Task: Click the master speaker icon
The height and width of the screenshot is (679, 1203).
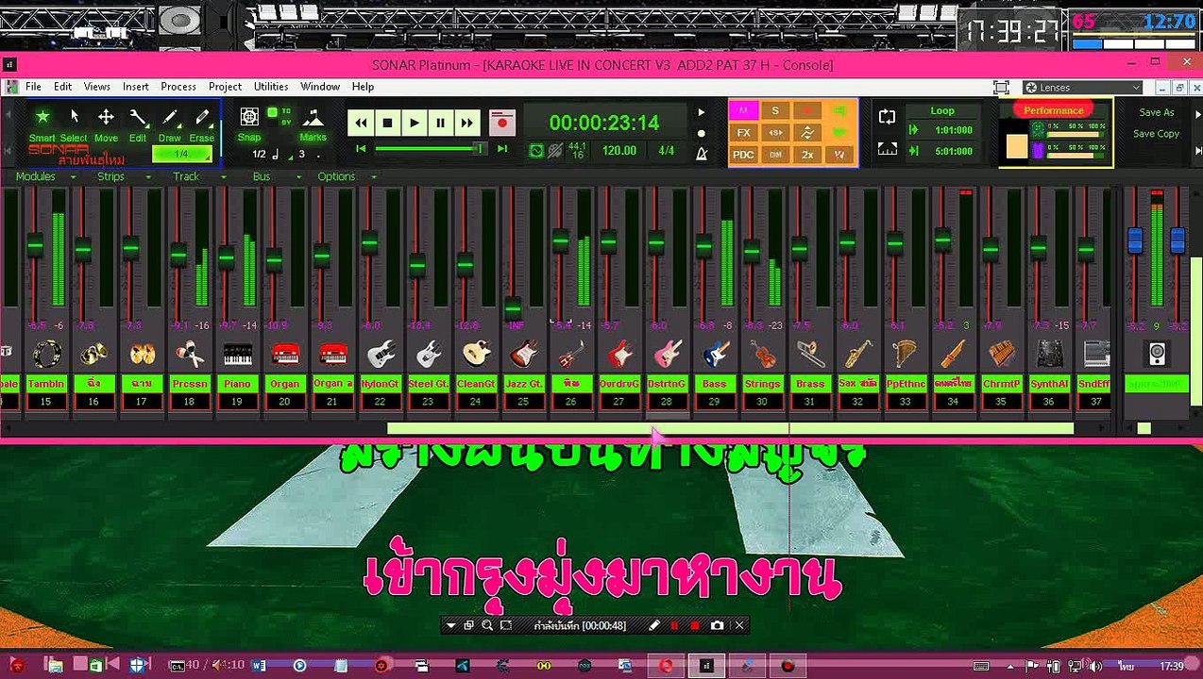Action: click(x=1157, y=354)
